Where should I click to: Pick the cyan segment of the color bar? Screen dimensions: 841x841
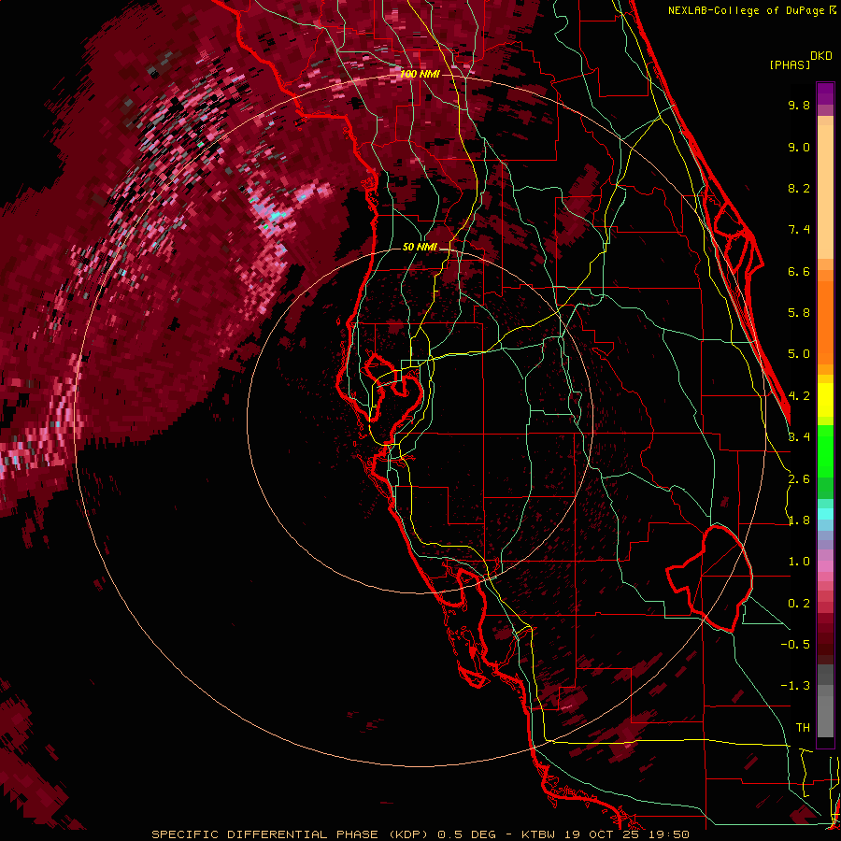coord(825,514)
